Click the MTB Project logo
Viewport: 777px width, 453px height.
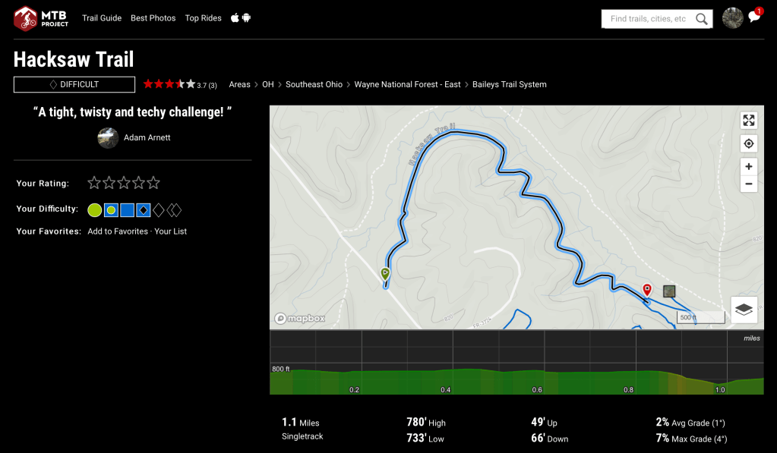coord(41,18)
